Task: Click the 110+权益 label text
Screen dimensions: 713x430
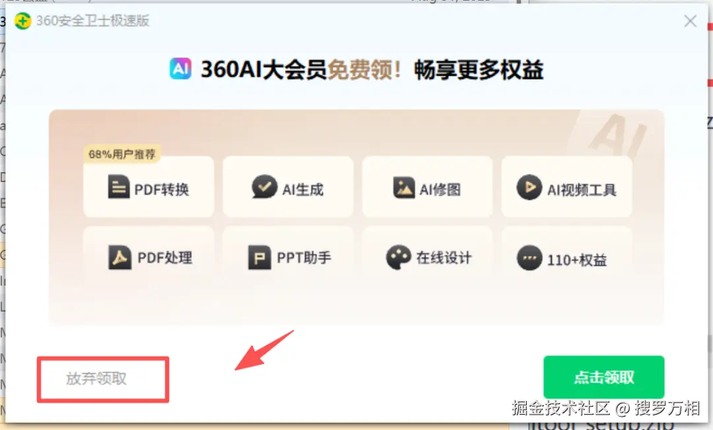Action: coord(577,261)
